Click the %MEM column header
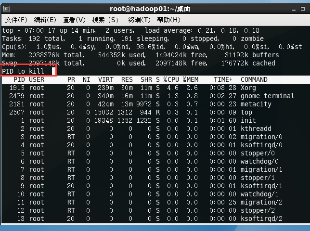Viewport: 310px width, 231px height. (x=191, y=79)
